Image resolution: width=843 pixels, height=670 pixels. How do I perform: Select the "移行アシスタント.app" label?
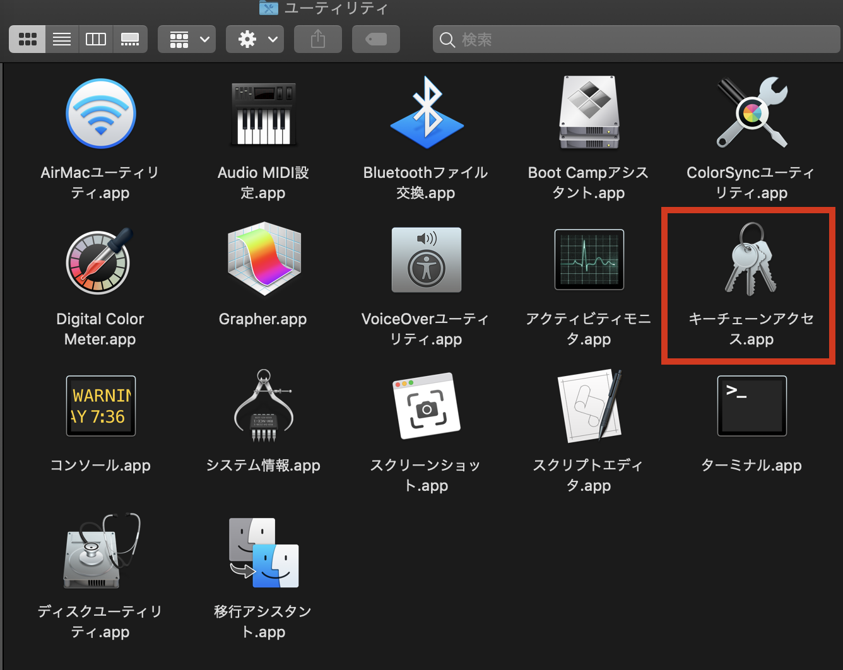click(x=263, y=621)
